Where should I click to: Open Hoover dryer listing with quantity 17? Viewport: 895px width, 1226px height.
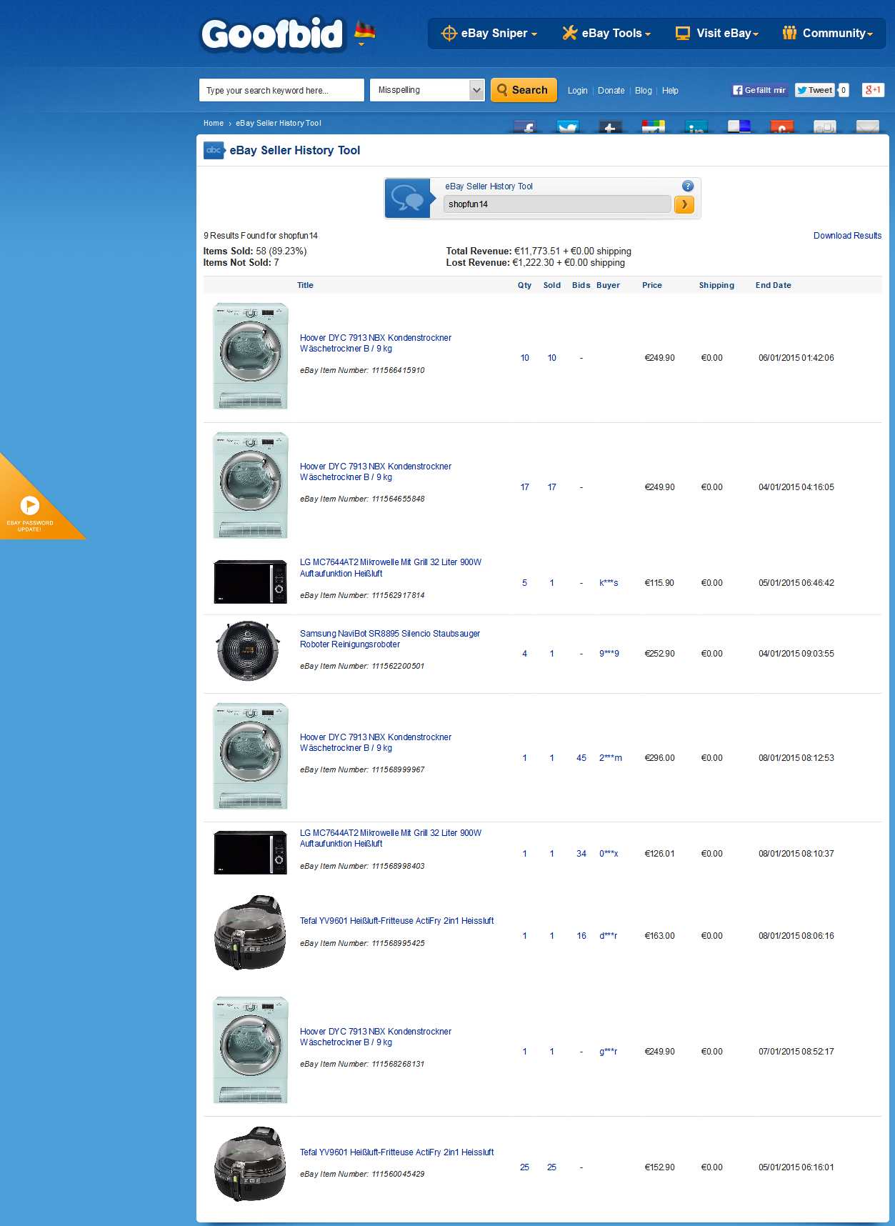376,472
